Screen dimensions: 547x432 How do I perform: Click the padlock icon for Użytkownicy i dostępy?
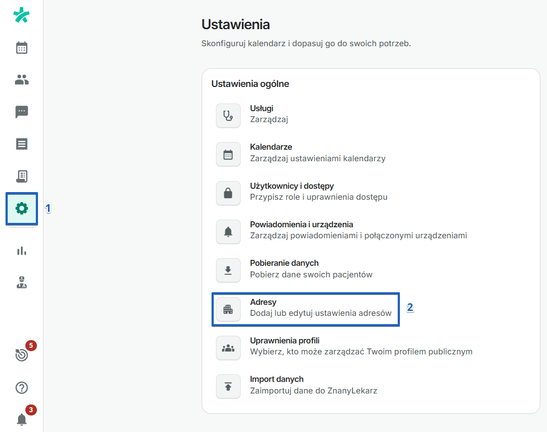pyautogui.click(x=228, y=193)
